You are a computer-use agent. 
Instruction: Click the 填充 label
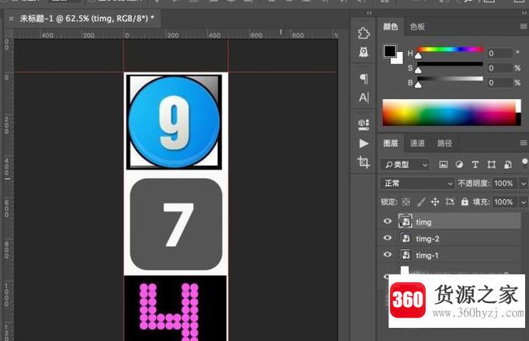[481, 201]
